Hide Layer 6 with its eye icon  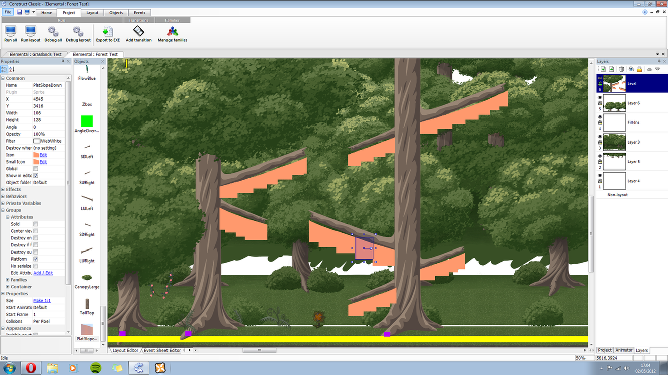600,98
